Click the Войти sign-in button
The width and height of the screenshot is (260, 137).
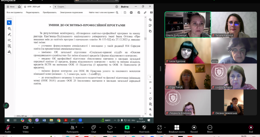click(x=125, y=7)
